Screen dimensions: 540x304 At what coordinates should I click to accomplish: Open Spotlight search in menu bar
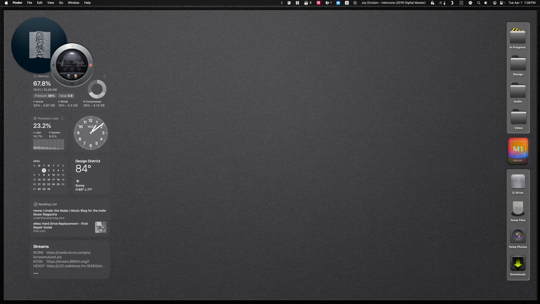click(x=478, y=3)
